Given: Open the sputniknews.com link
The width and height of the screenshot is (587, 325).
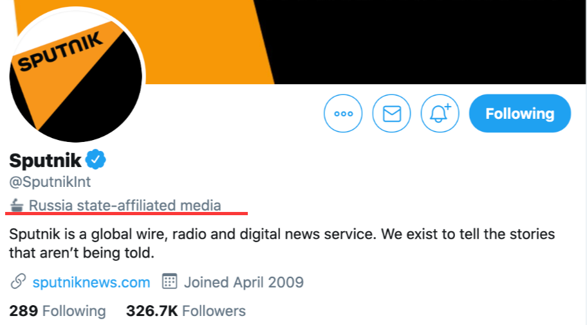Looking at the screenshot, I should tap(91, 283).
